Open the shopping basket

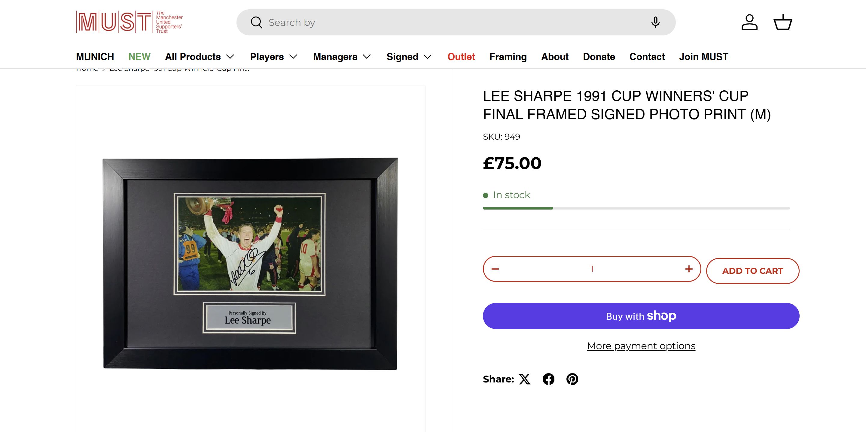783,23
